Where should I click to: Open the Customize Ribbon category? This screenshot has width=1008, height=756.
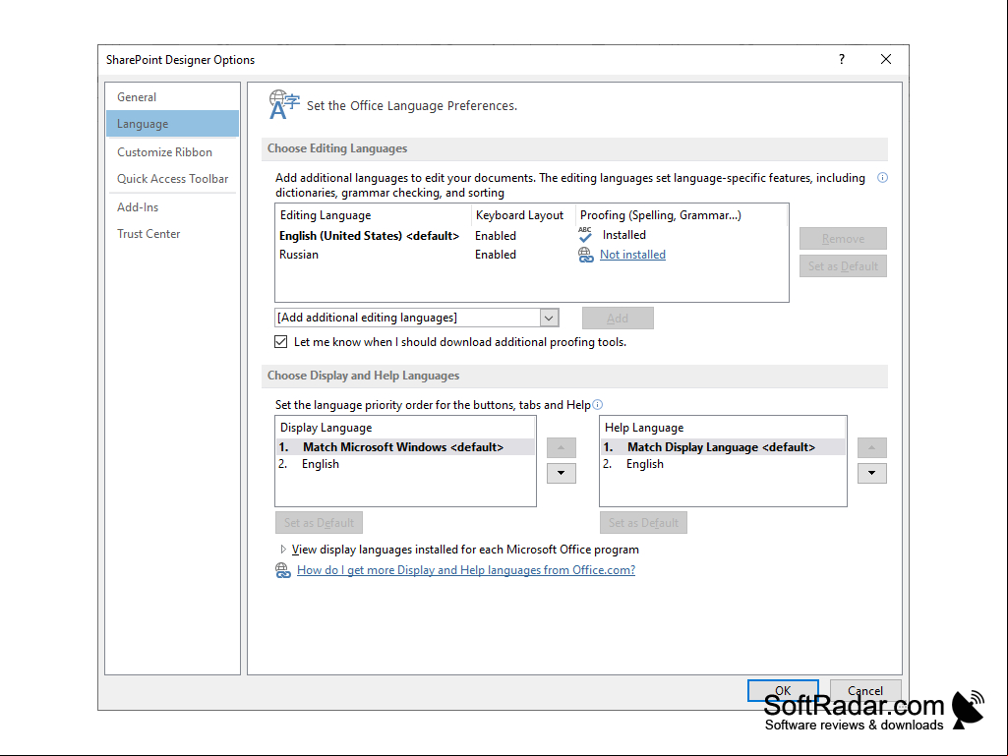172,152
